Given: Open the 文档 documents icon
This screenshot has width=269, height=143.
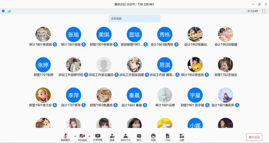Looking at the screenshot, I should tap(167, 137).
